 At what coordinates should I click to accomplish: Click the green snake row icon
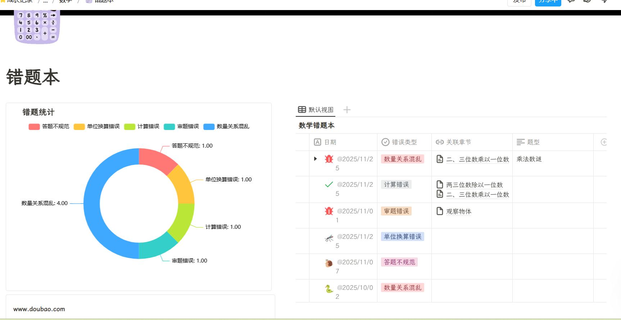tap(329, 289)
